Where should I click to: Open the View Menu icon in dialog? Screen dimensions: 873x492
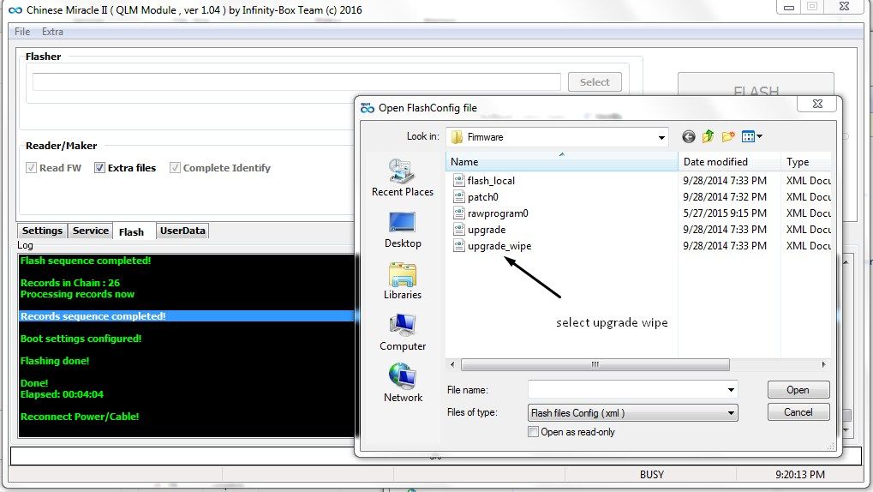tap(751, 137)
